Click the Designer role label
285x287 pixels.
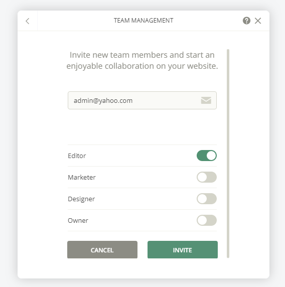click(81, 199)
